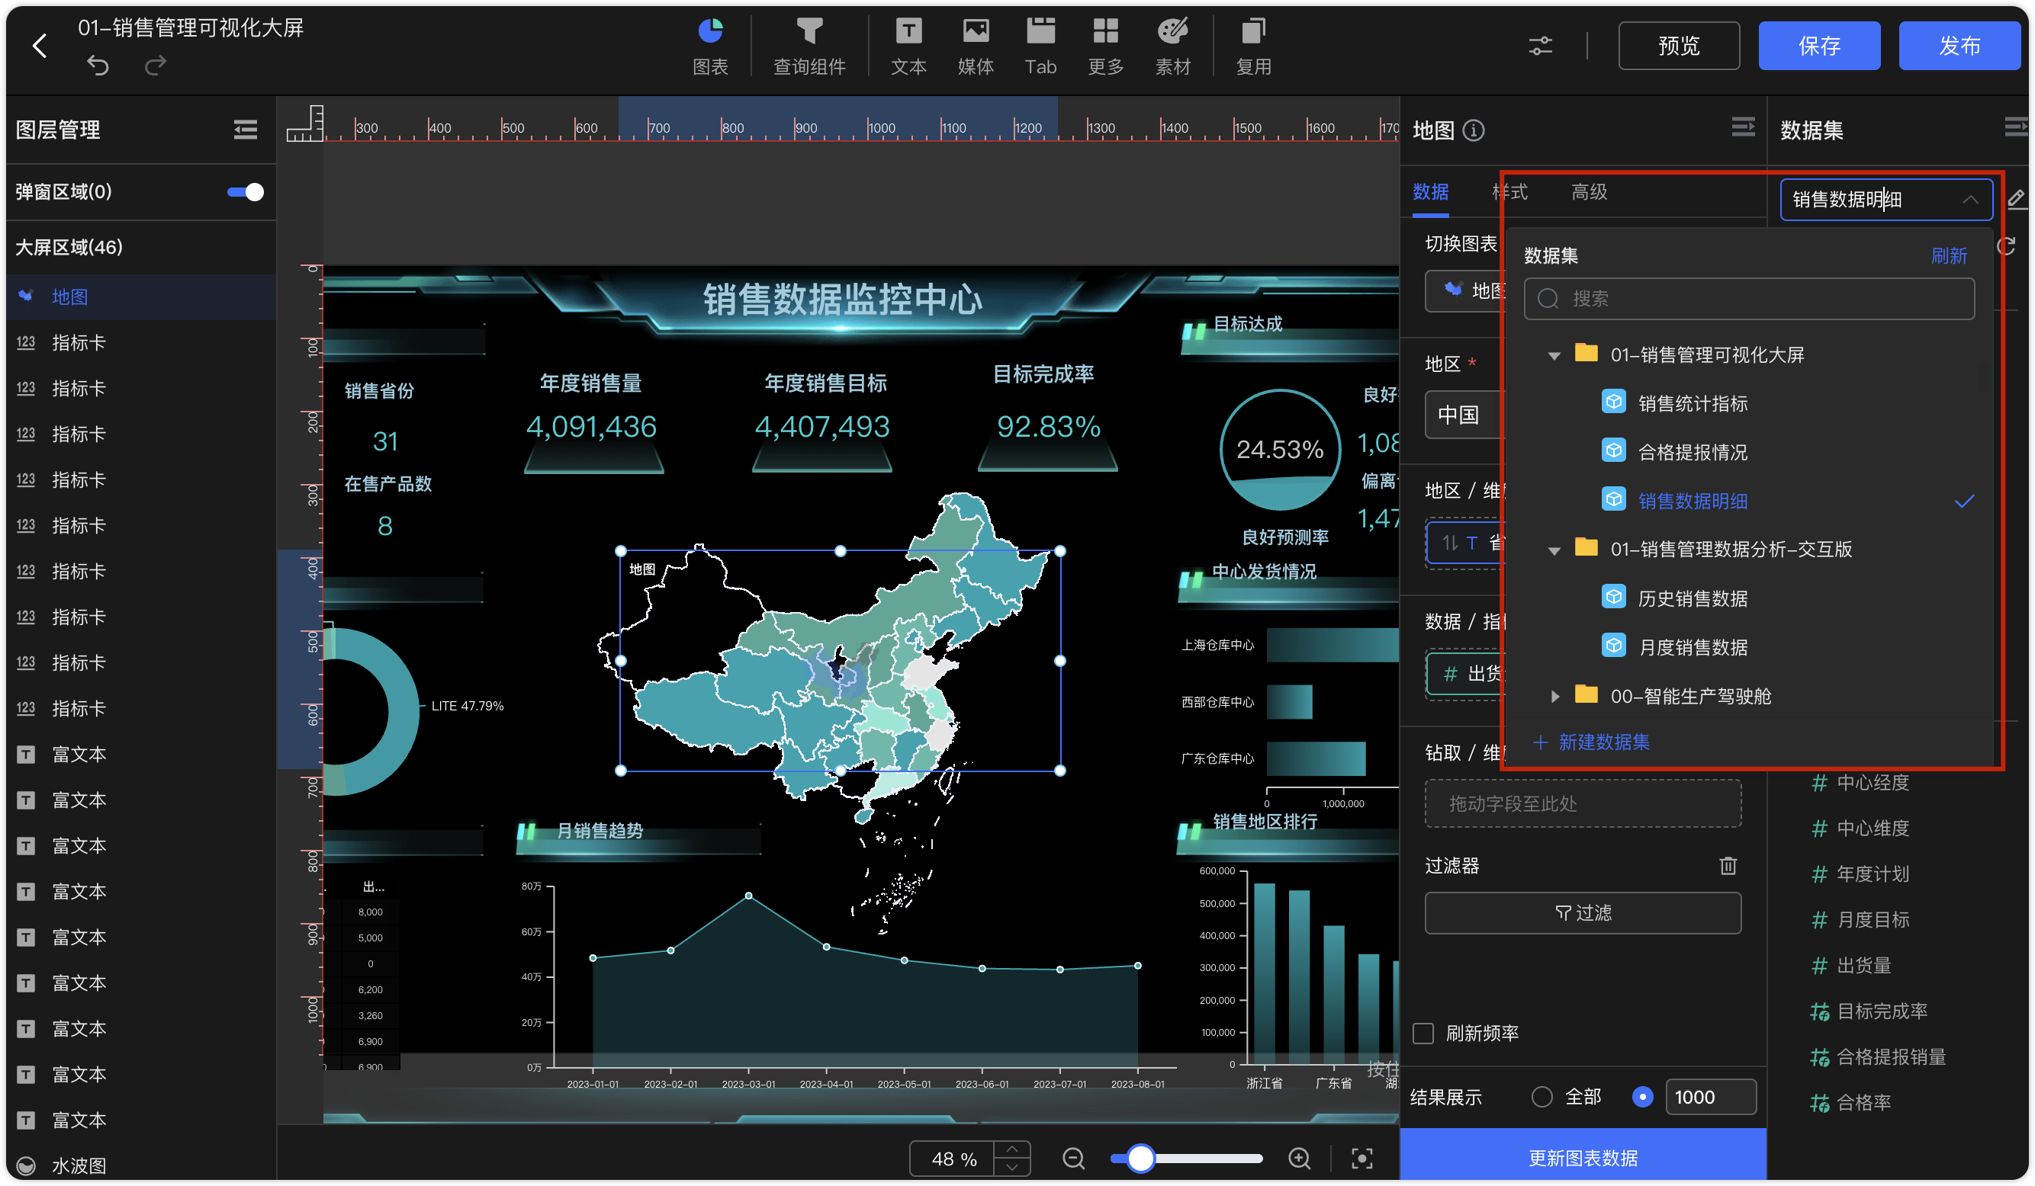Select the 全部 result display option

(x=1542, y=1098)
